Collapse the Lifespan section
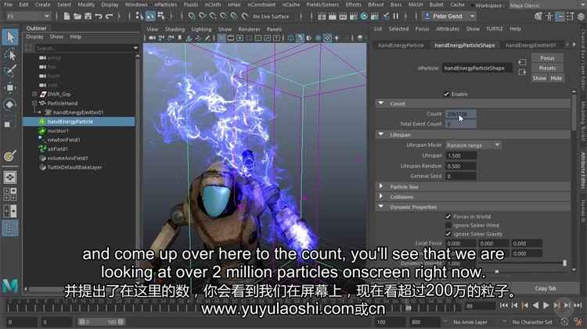The height and width of the screenshot is (329, 587). click(x=380, y=134)
